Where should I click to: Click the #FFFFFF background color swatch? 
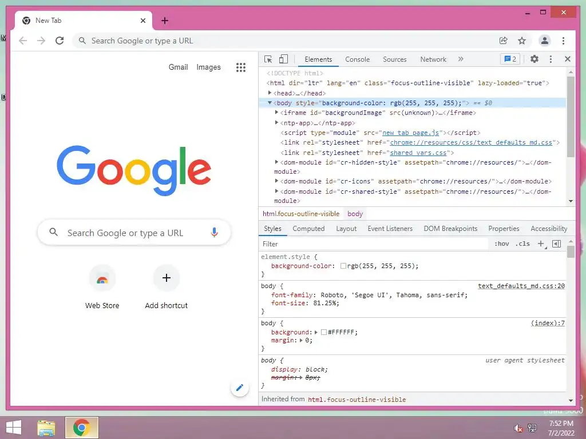[x=324, y=332]
